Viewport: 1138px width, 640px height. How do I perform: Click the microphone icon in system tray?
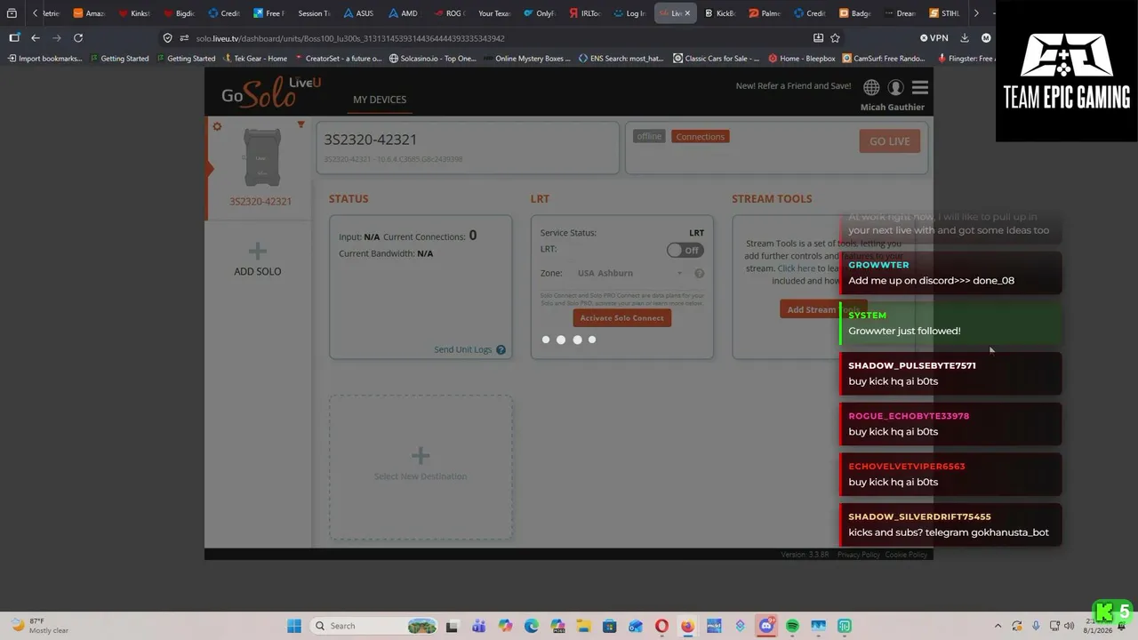1036,626
